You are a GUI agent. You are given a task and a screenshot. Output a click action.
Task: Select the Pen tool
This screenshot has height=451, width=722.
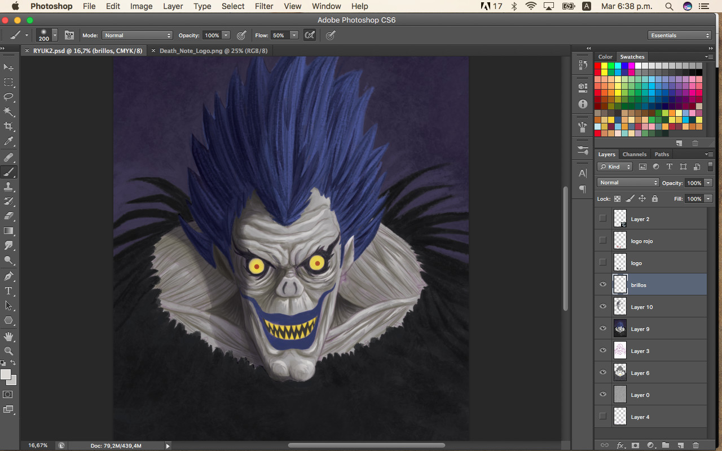8,276
